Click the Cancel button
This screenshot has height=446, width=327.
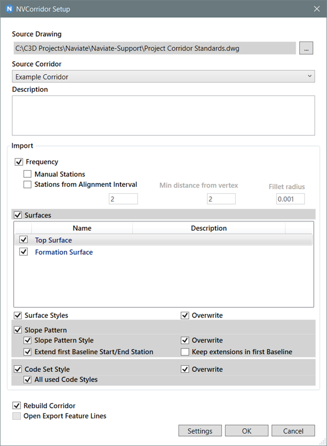click(x=293, y=431)
